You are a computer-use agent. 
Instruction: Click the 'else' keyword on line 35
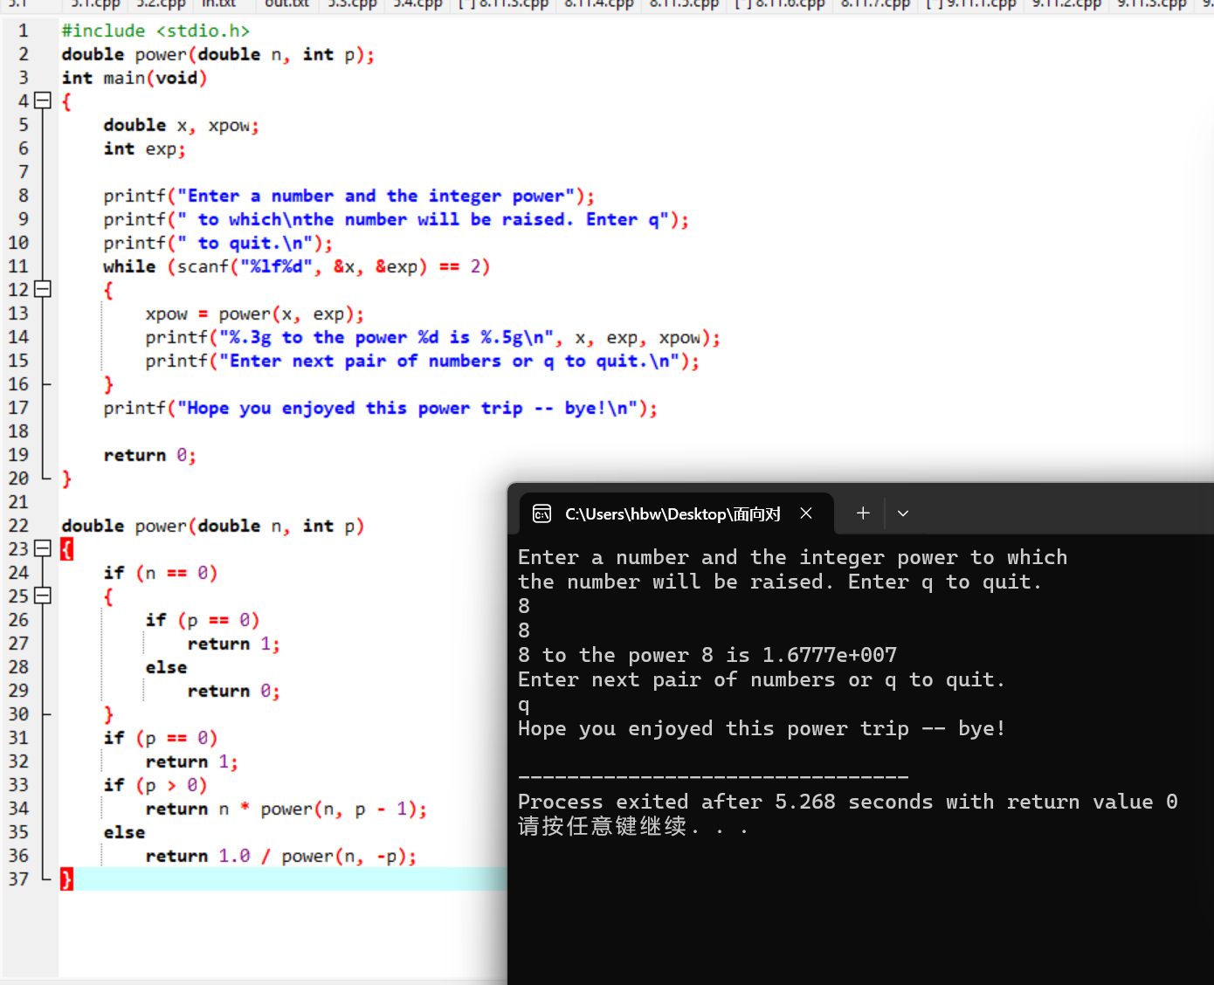(x=124, y=832)
